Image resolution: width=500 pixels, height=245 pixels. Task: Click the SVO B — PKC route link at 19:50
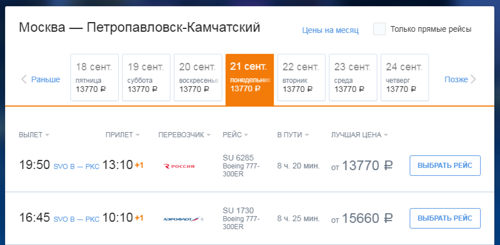(77, 166)
